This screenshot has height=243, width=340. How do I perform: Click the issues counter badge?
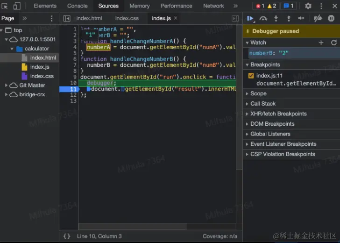click(x=289, y=6)
